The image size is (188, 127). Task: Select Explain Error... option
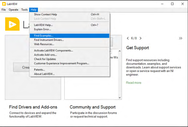coord(70,29)
